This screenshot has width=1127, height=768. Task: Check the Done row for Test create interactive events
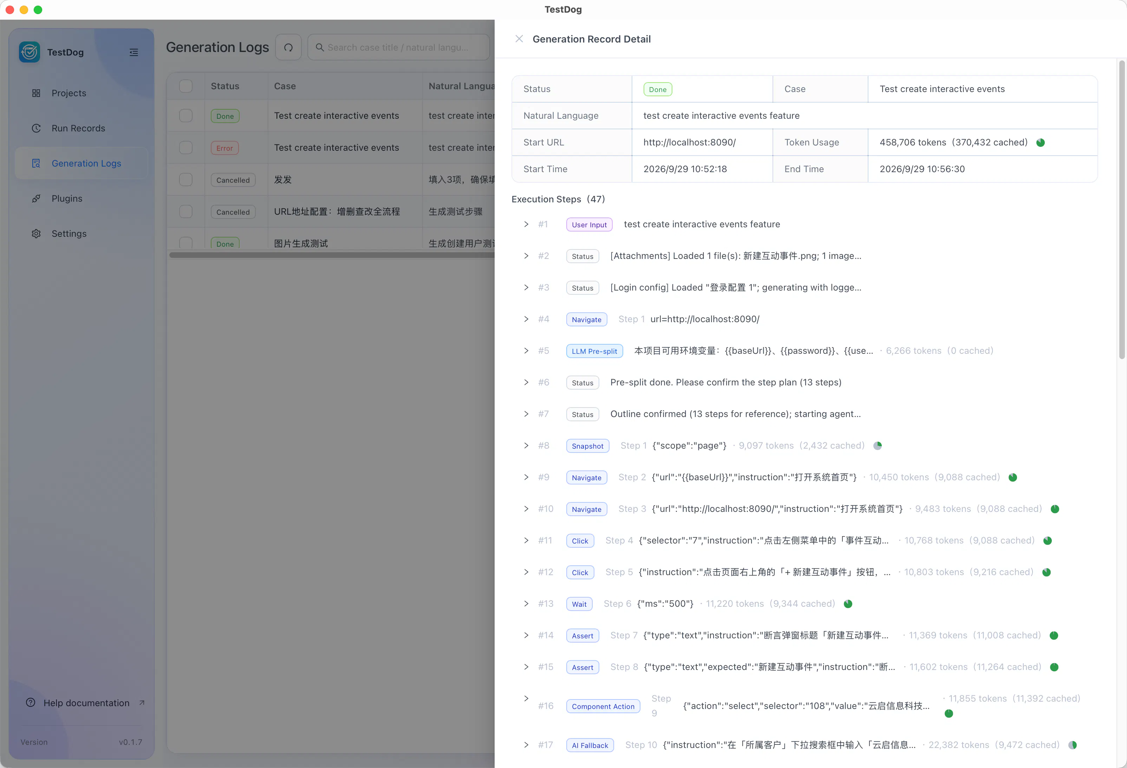(x=186, y=115)
